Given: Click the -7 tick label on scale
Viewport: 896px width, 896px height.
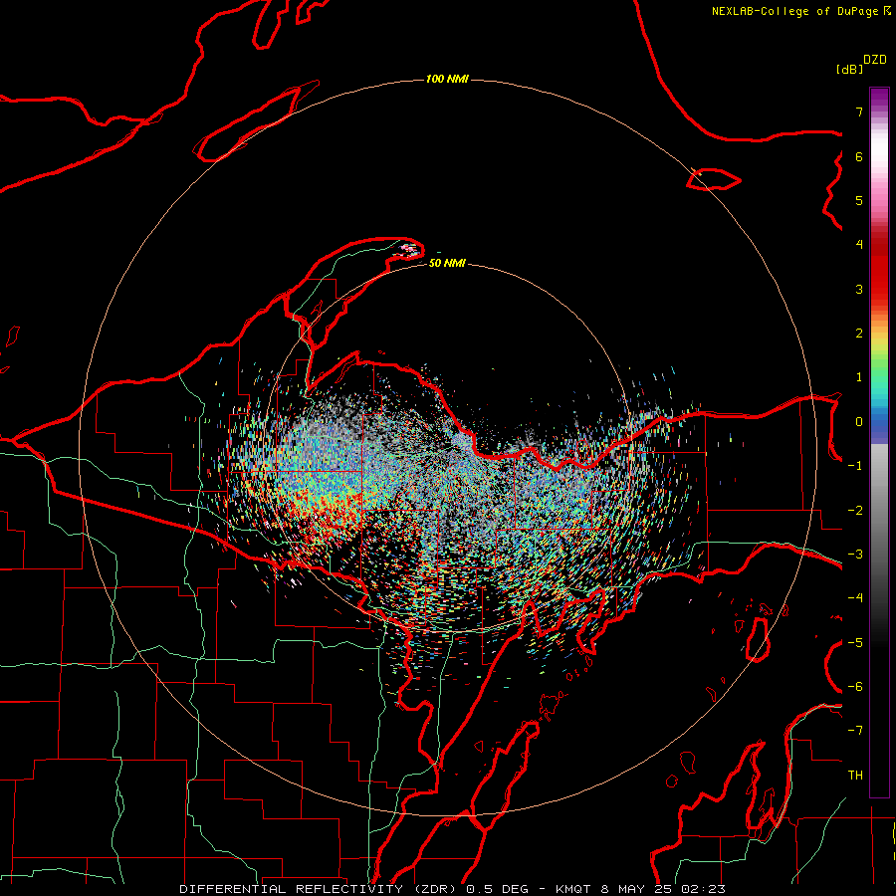Looking at the screenshot, I should click(855, 731).
